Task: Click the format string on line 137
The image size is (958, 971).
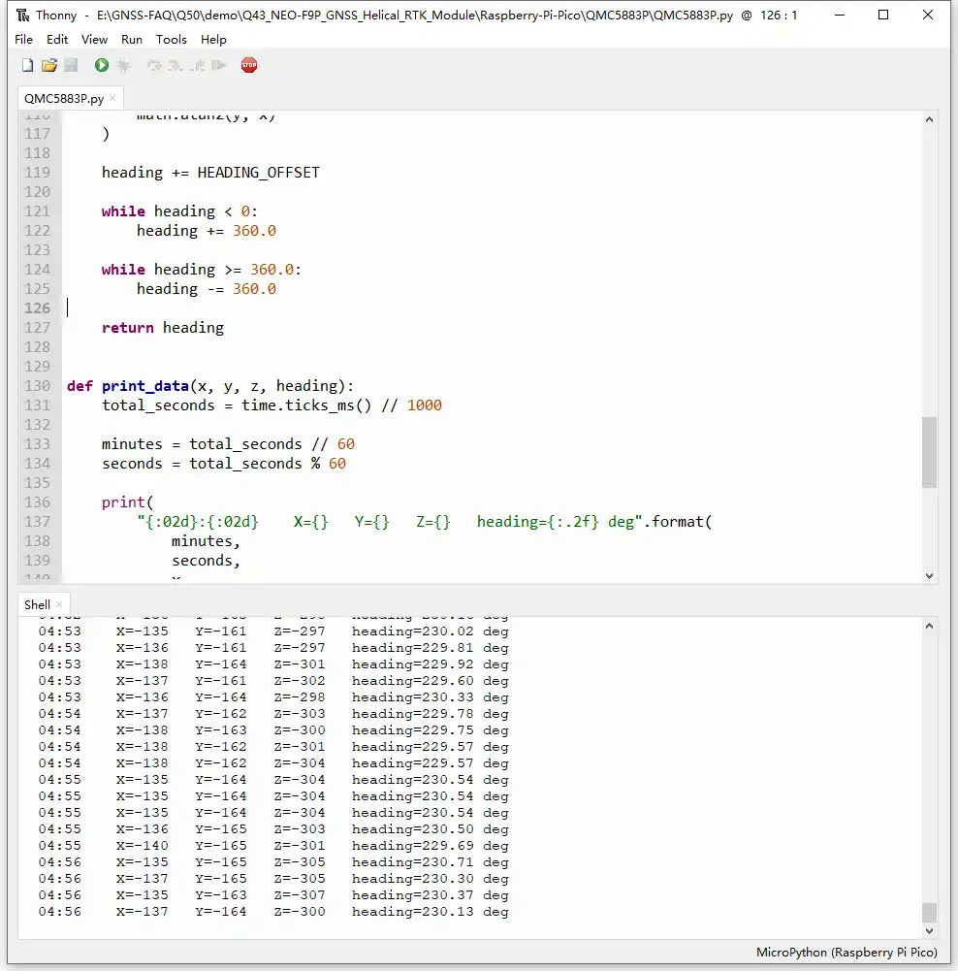Action: (x=389, y=522)
